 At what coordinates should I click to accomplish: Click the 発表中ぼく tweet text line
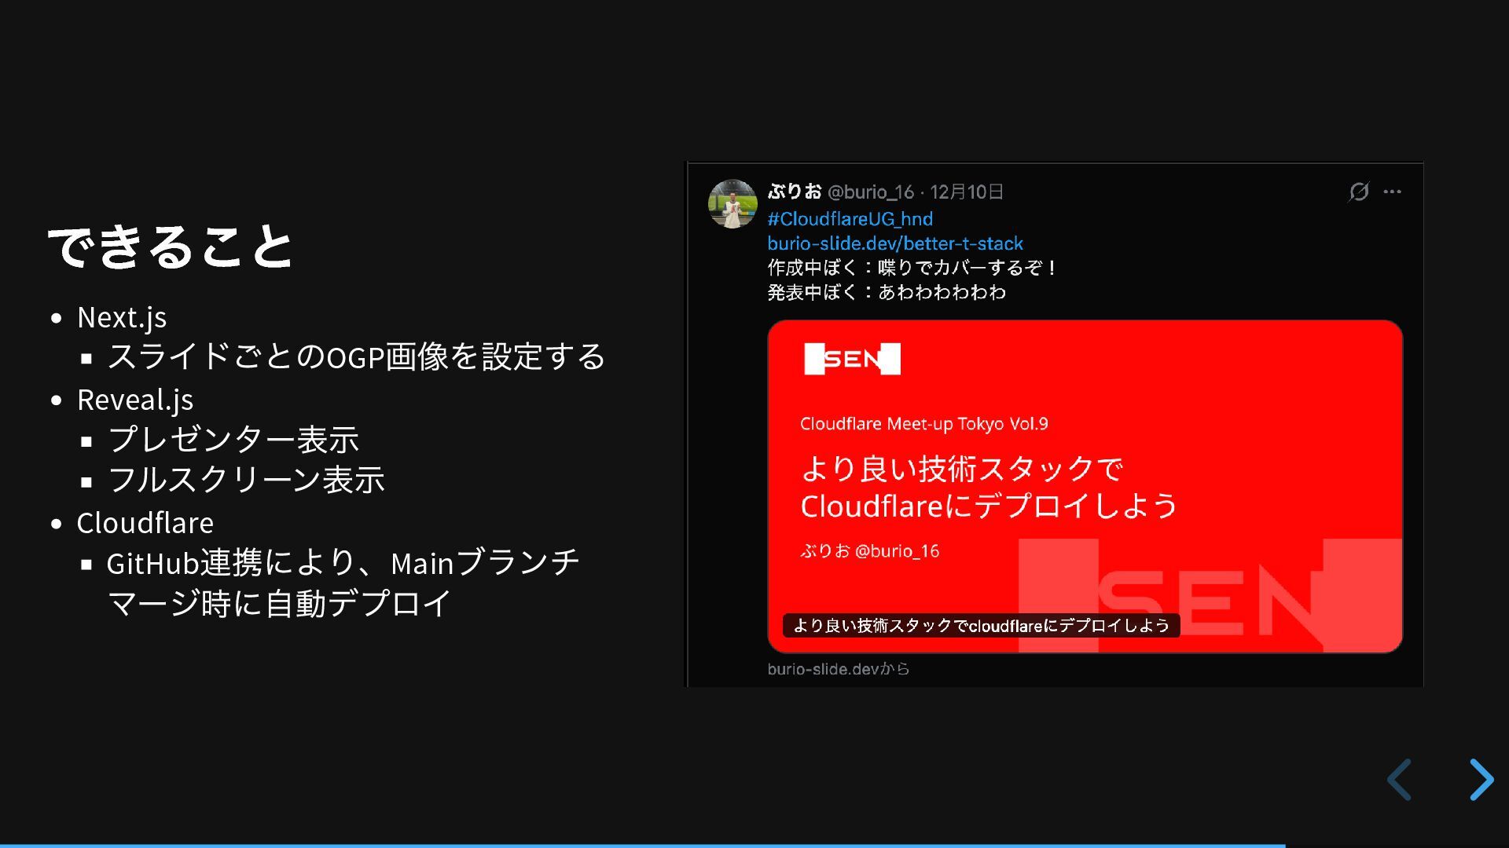[887, 292]
